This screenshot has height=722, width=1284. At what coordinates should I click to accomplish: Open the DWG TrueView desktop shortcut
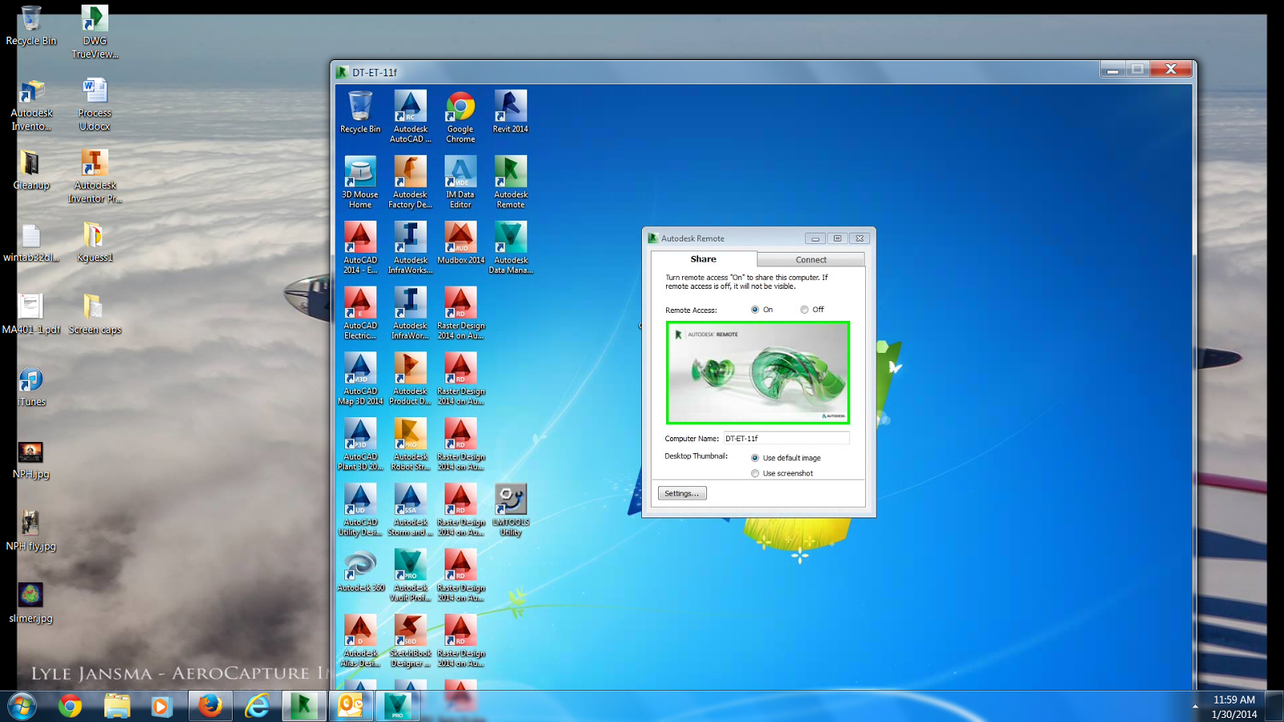point(95,30)
